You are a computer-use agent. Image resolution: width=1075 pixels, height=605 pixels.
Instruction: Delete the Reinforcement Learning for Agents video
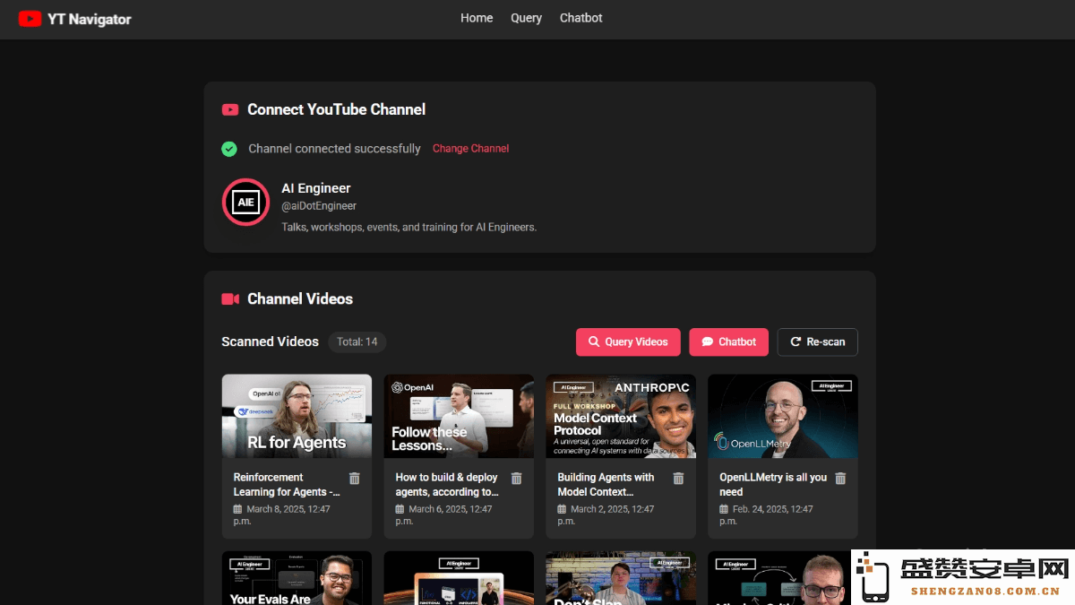point(354,479)
